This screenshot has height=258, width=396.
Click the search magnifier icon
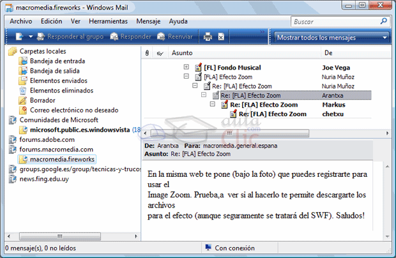pos(383,21)
